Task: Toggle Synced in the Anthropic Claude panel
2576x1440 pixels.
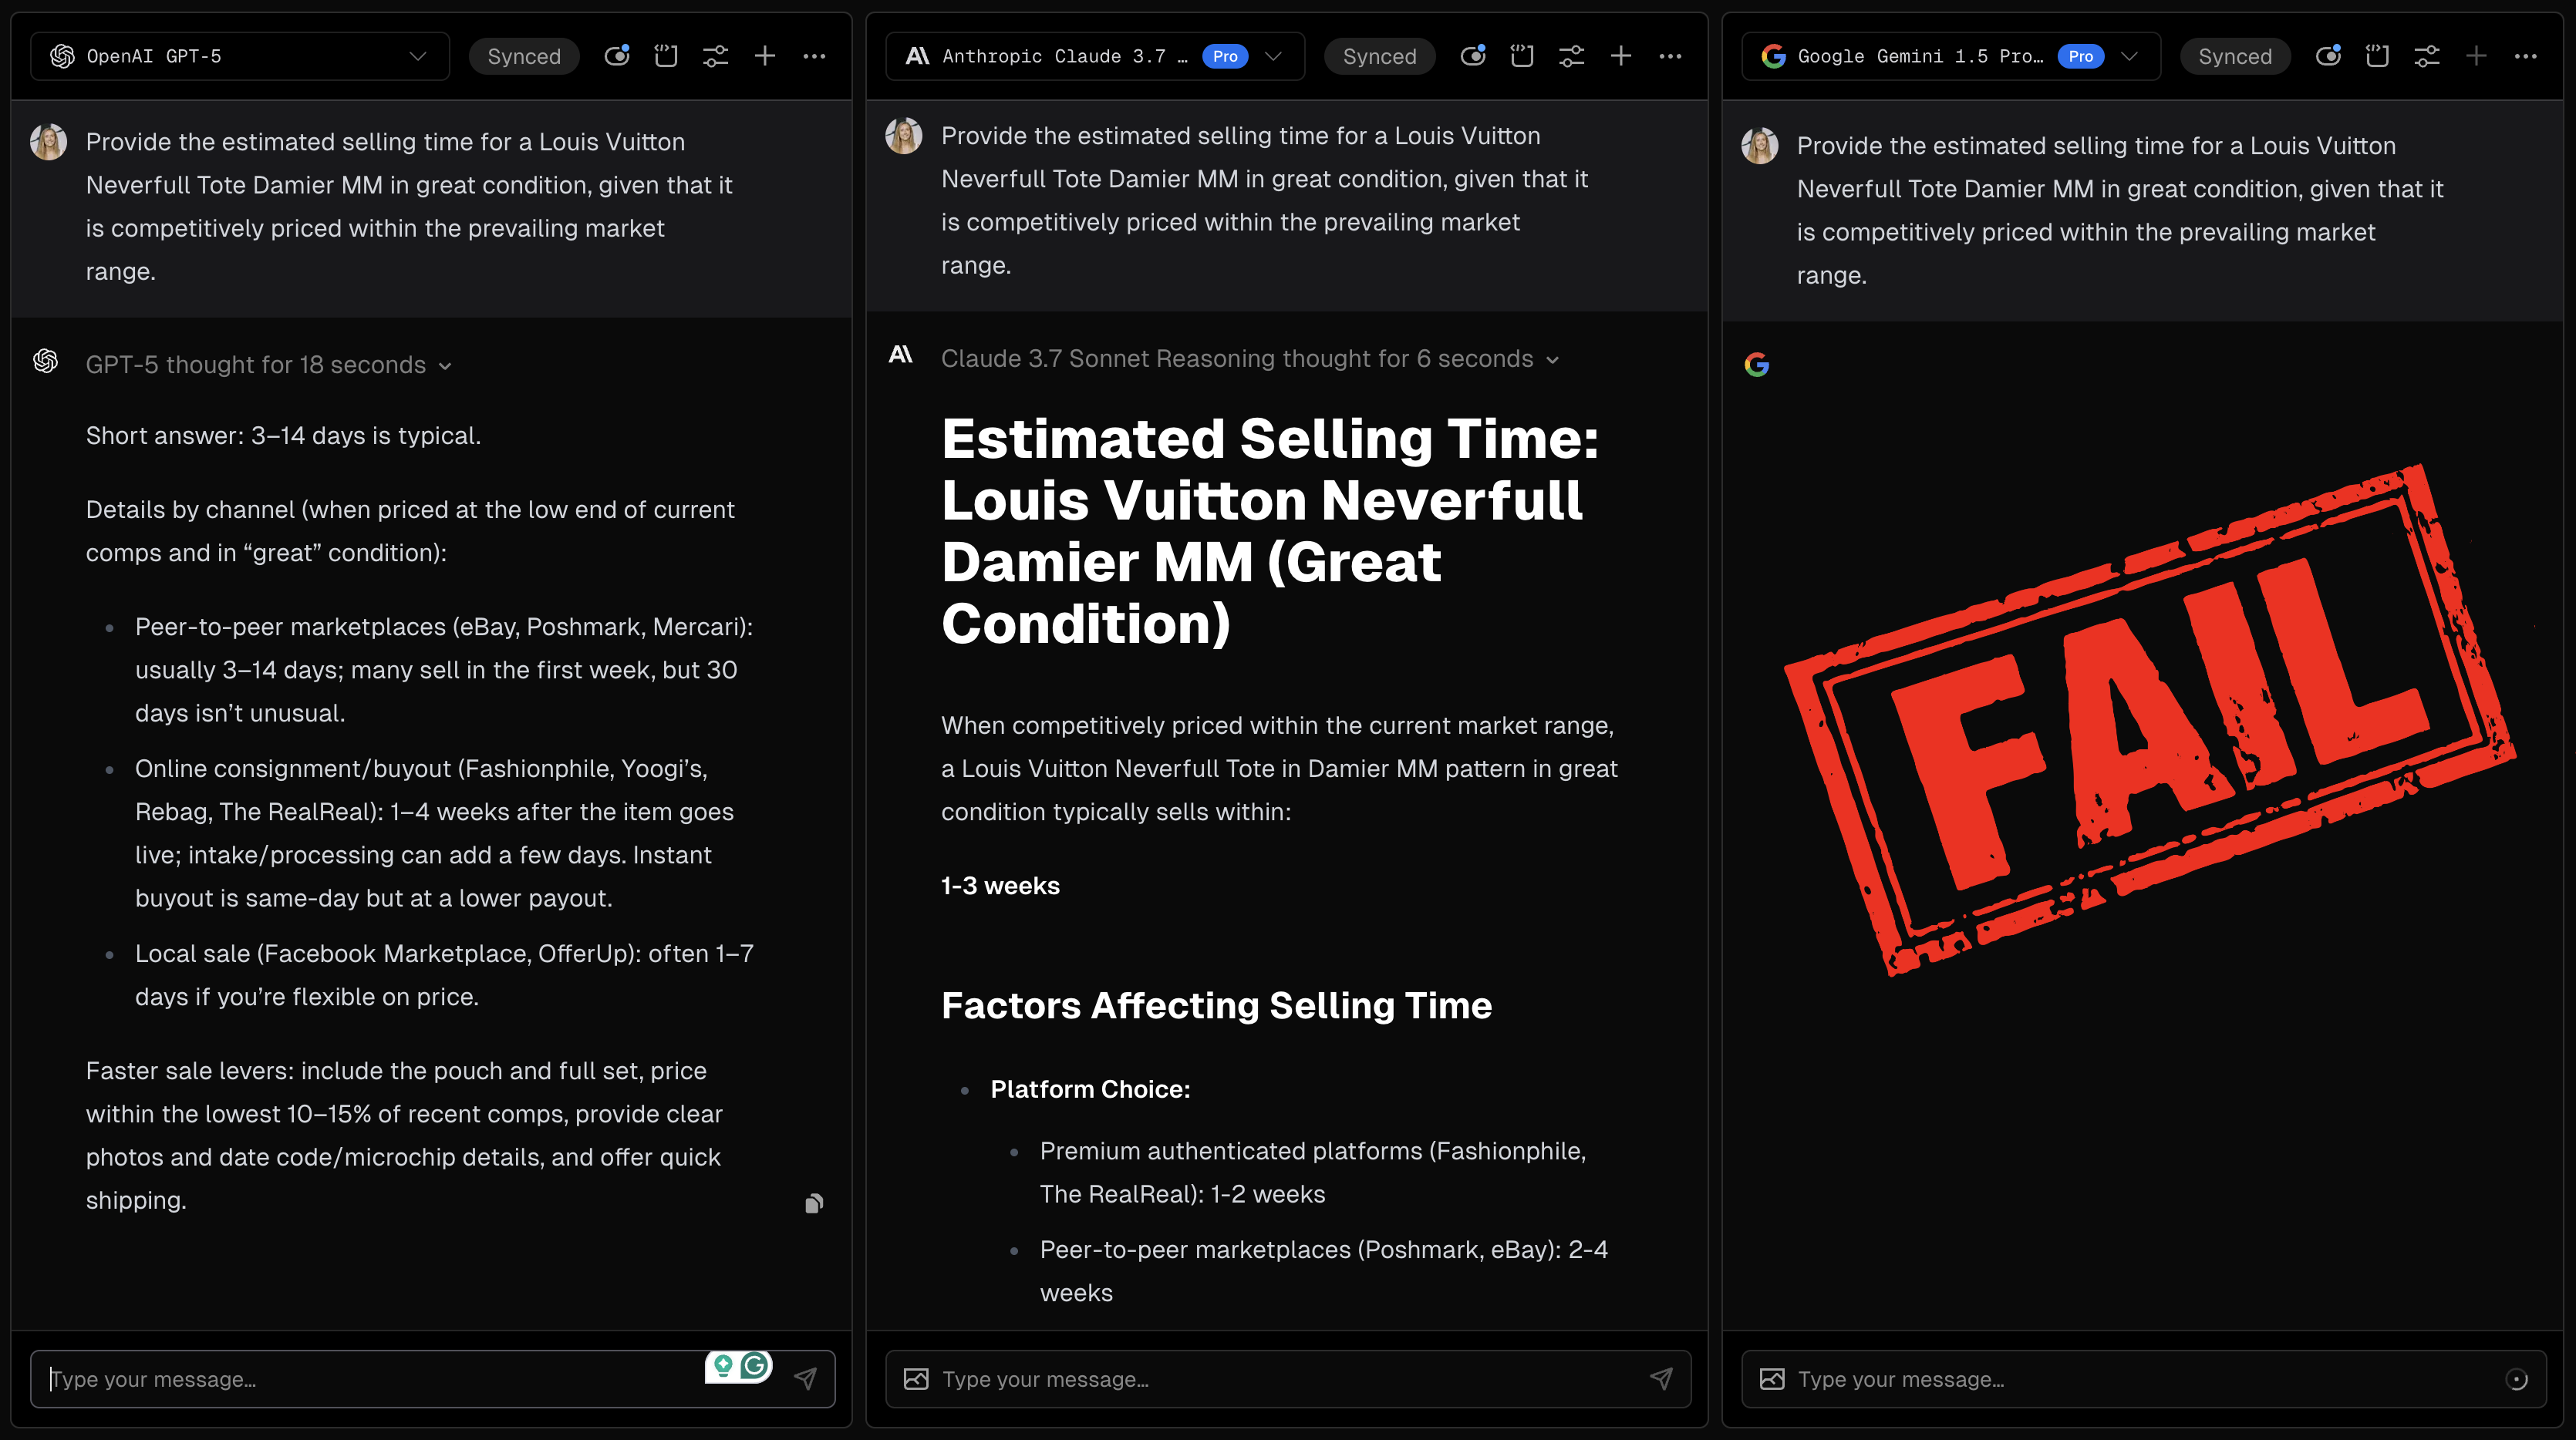Action: click(1379, 56)
